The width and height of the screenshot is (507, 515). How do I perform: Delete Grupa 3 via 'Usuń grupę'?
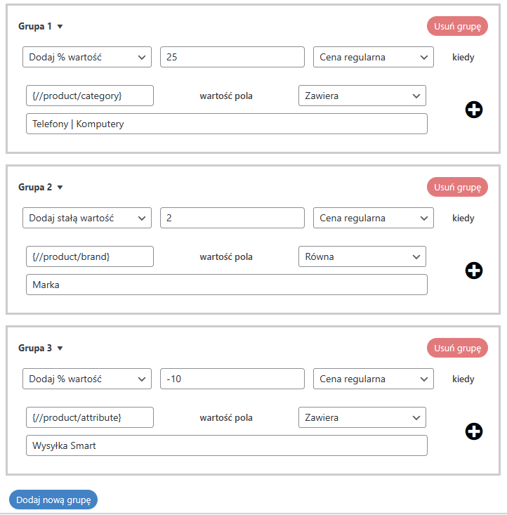[457, 348]
